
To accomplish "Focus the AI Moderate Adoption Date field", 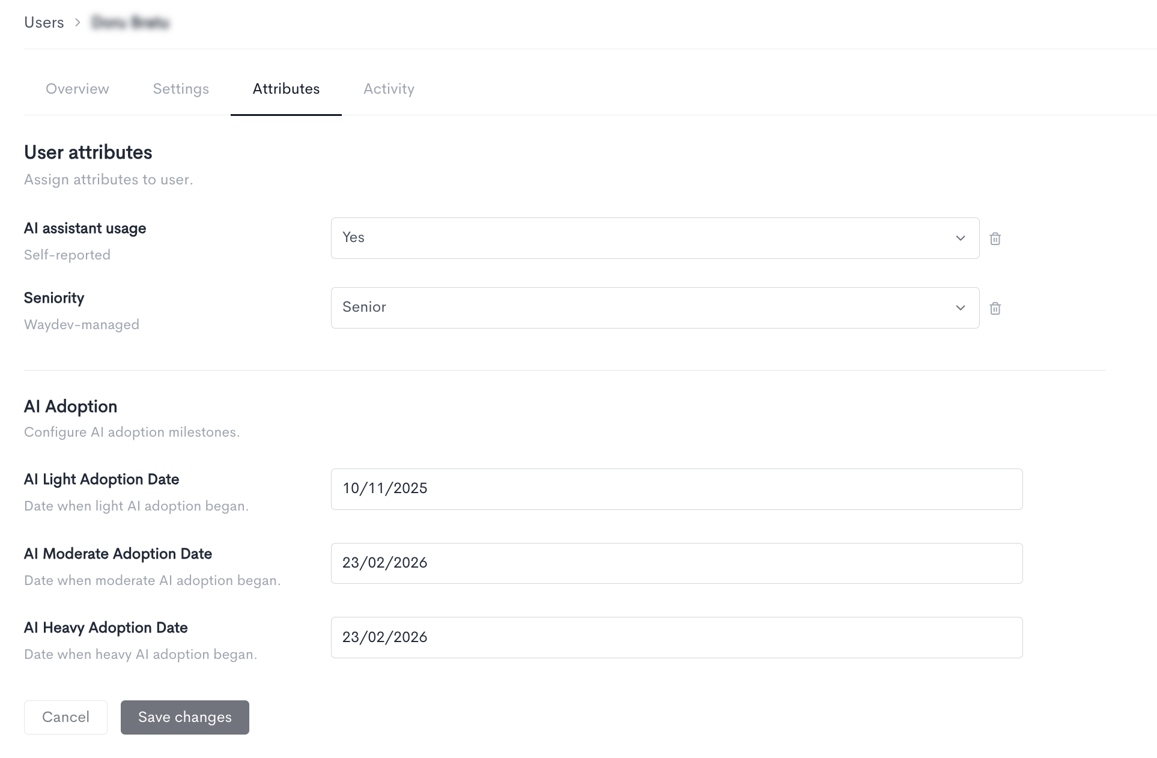I will pyautogui.click(x=676, y=563).
